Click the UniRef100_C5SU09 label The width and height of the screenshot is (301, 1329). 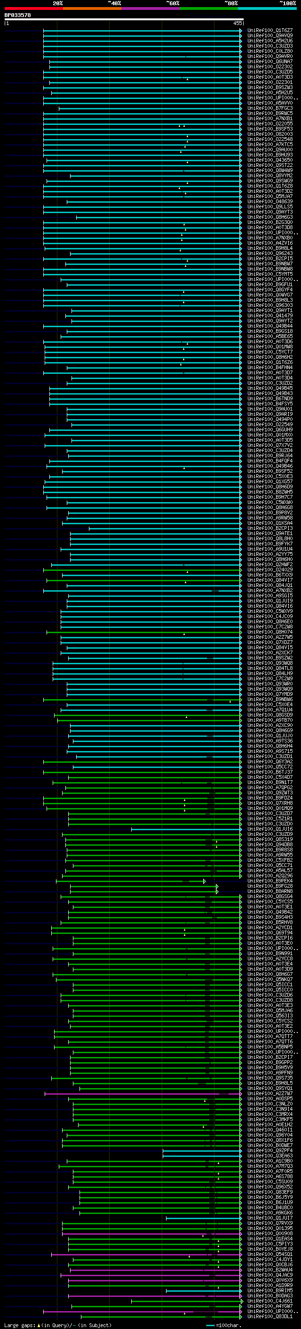[x=270, y=1181]
